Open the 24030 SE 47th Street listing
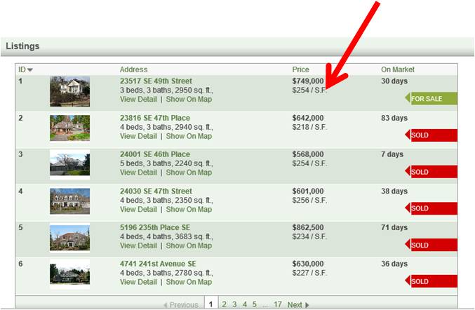 click(156, 191)
